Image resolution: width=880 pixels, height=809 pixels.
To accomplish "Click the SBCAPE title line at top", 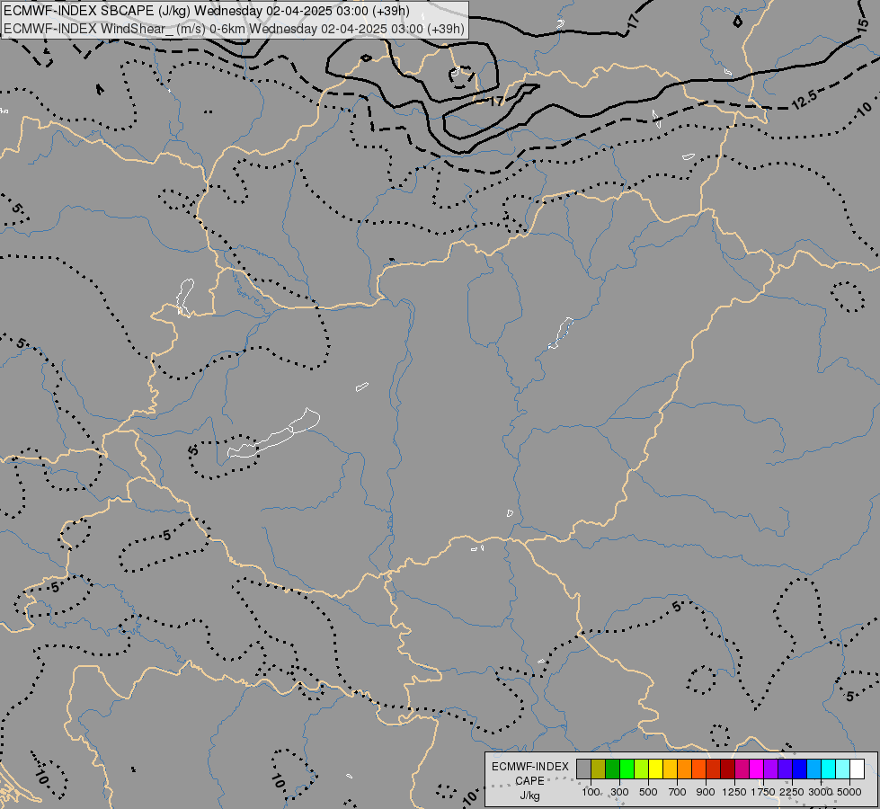I will [207, 11].
